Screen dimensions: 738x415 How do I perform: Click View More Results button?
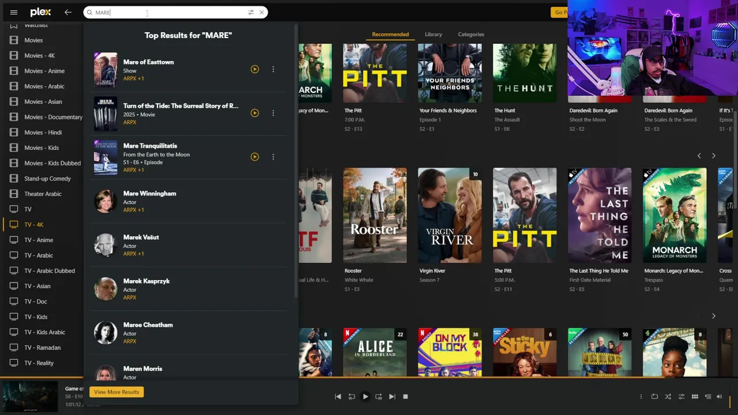click(116, 392)
